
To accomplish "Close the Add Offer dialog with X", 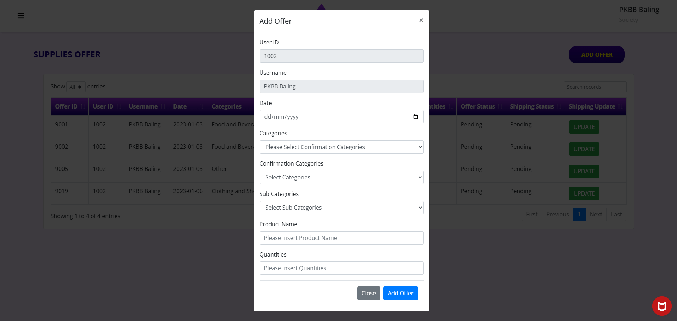I will [x=421, y=20].
